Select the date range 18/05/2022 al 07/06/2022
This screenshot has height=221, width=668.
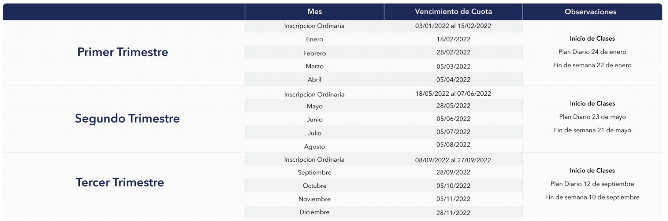(x=453, y=93)
